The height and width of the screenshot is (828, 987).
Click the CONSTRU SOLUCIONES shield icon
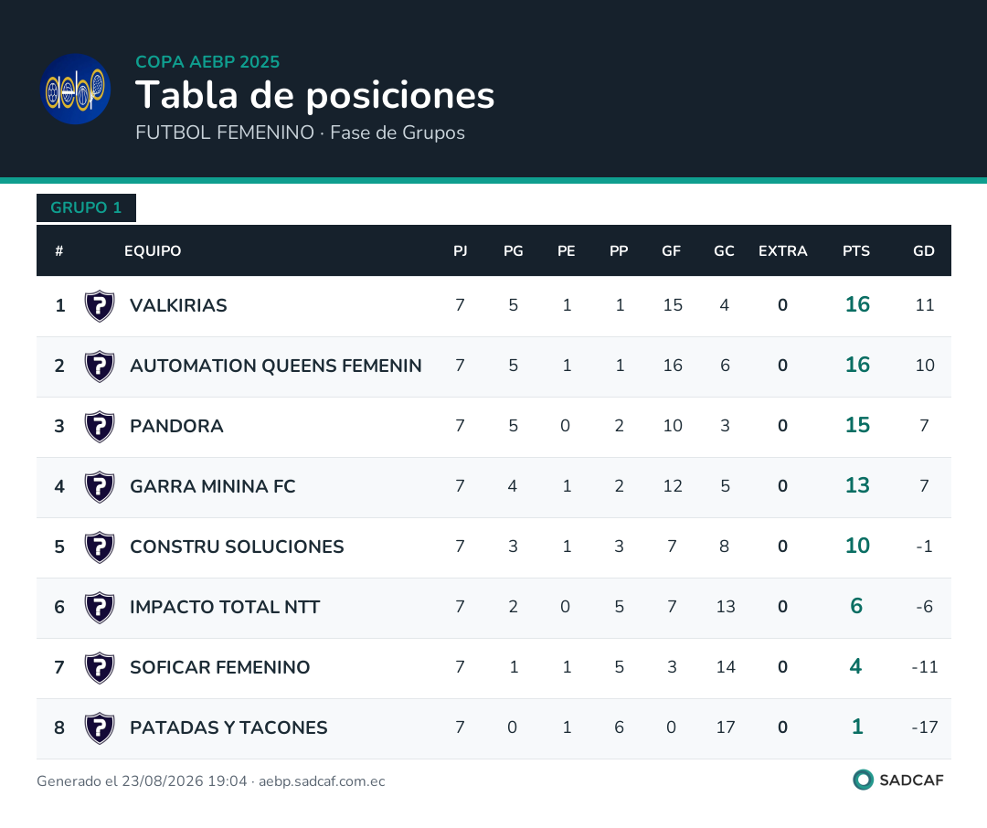coord(100,547)
